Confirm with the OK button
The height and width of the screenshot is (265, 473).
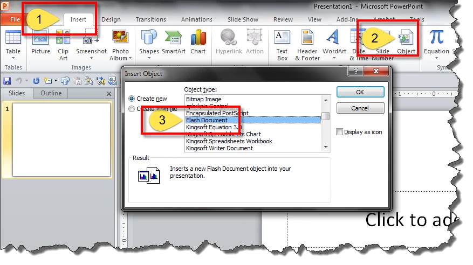pyautogui.click(x=360, y=92)
